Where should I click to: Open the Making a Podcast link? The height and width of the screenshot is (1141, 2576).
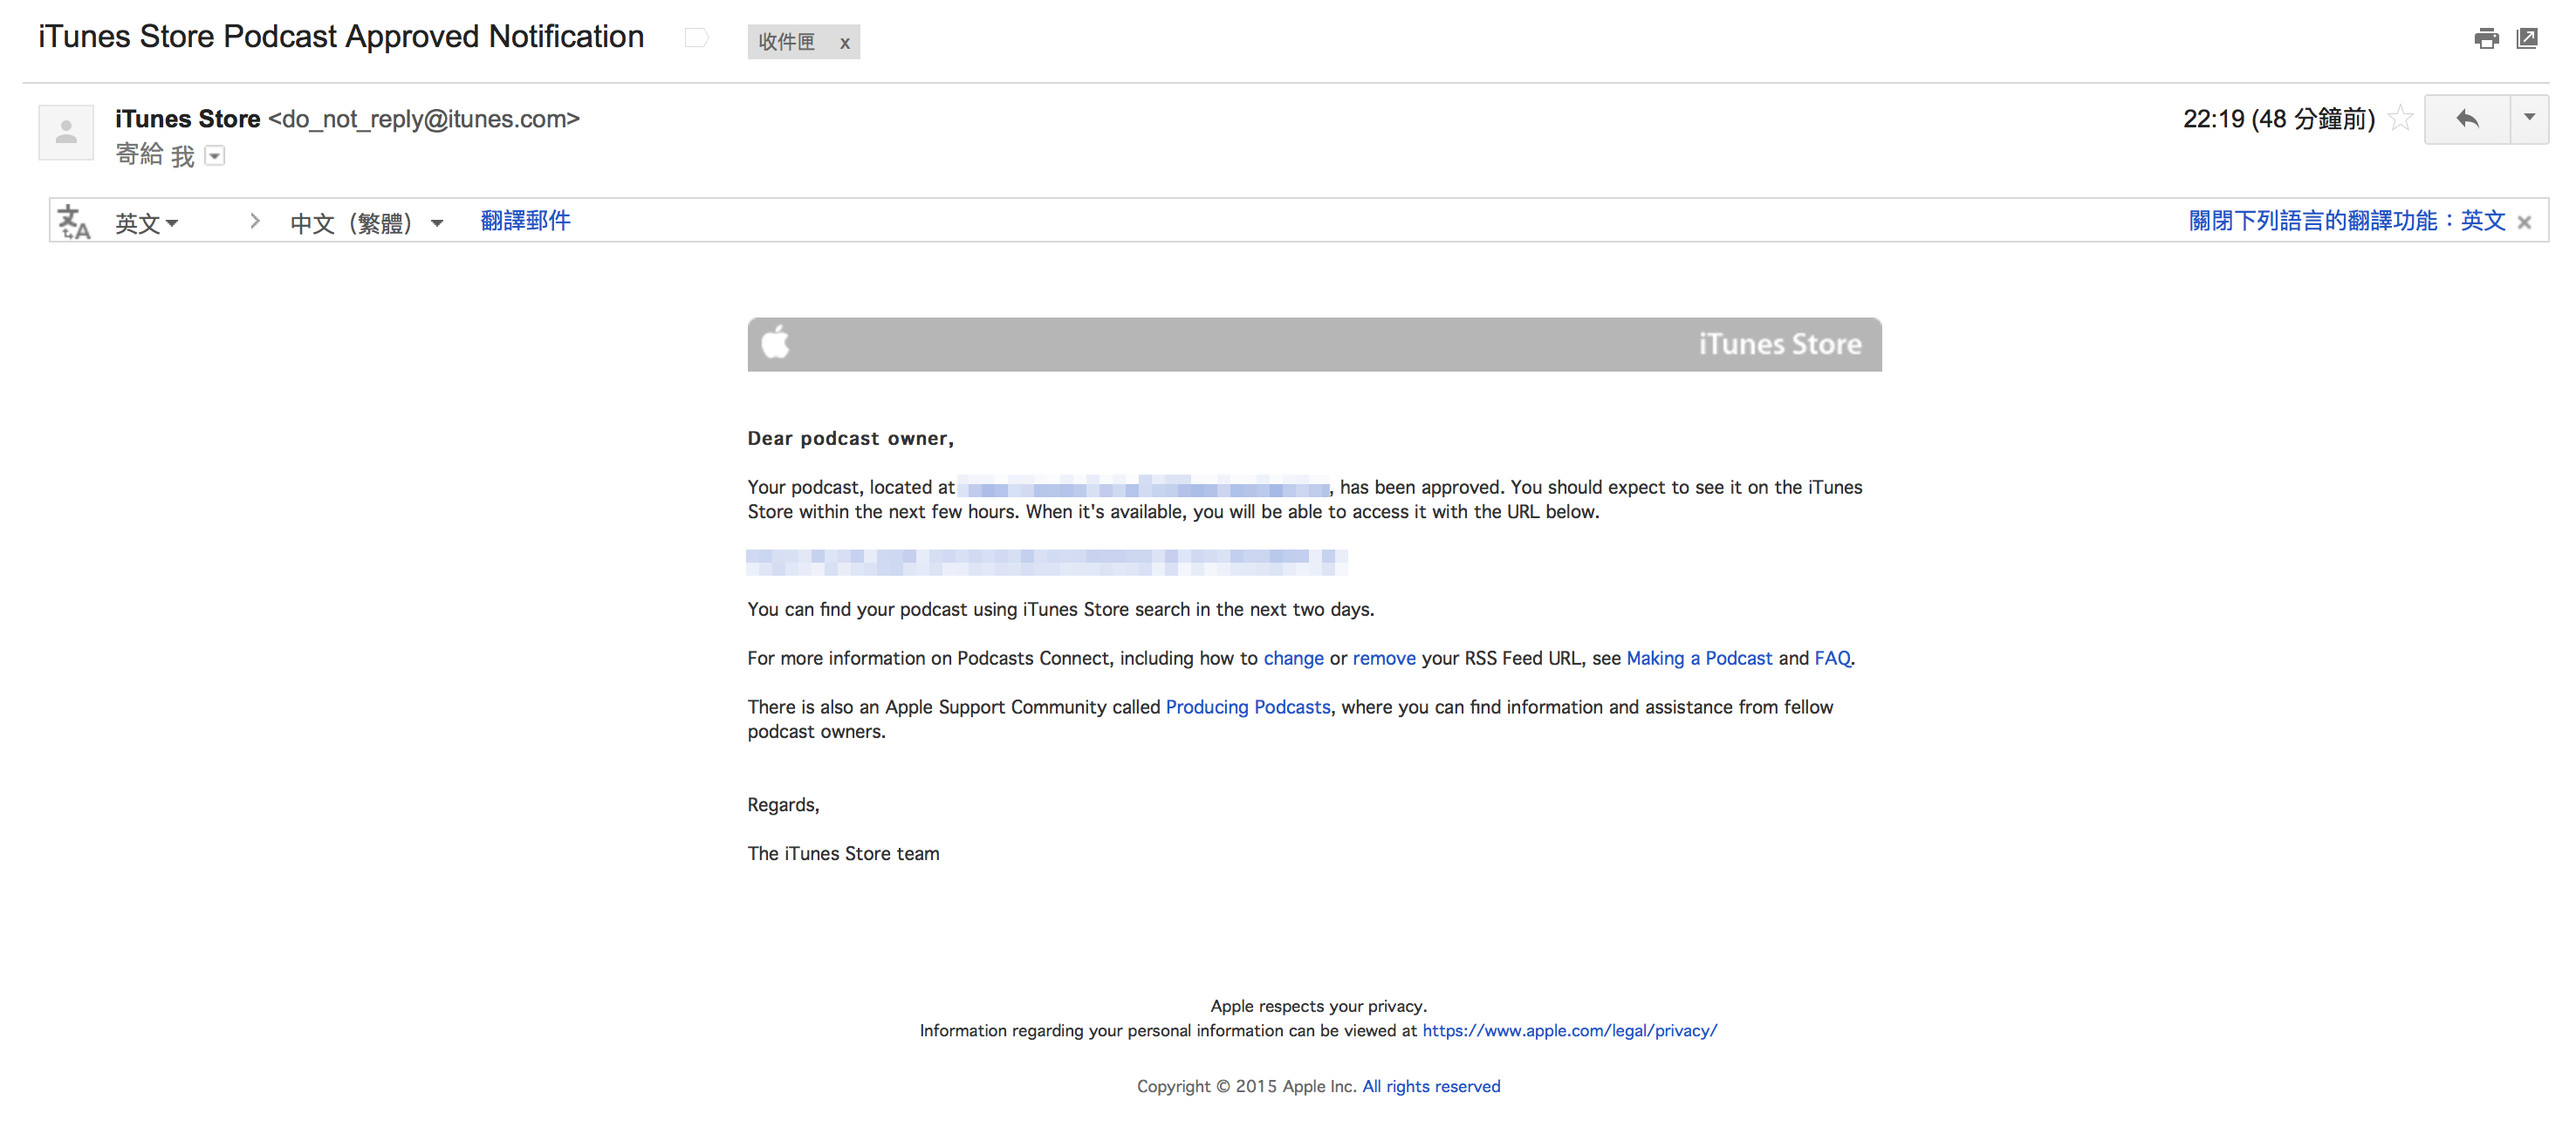pos(1698,658)
